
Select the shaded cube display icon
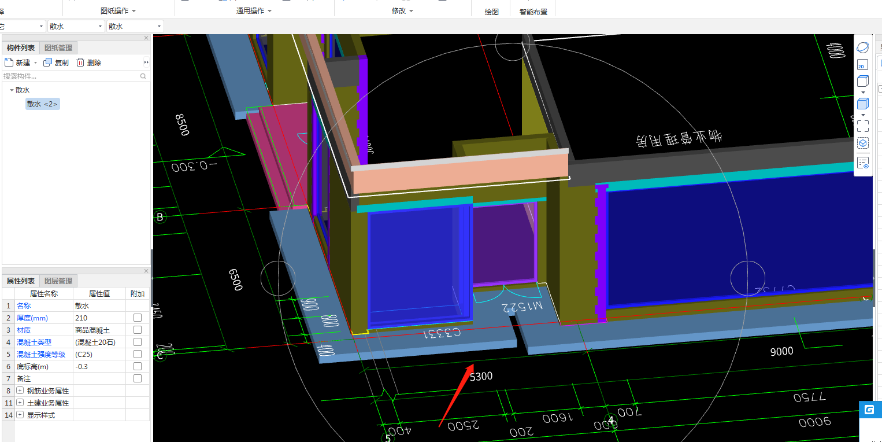click(862, 104)
